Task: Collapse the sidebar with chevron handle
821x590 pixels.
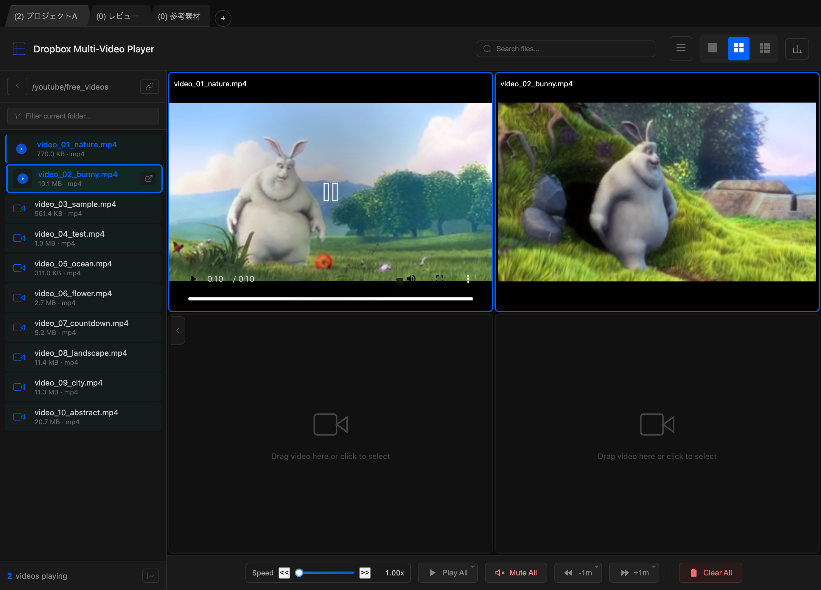Action: click(x=178, y=330)
